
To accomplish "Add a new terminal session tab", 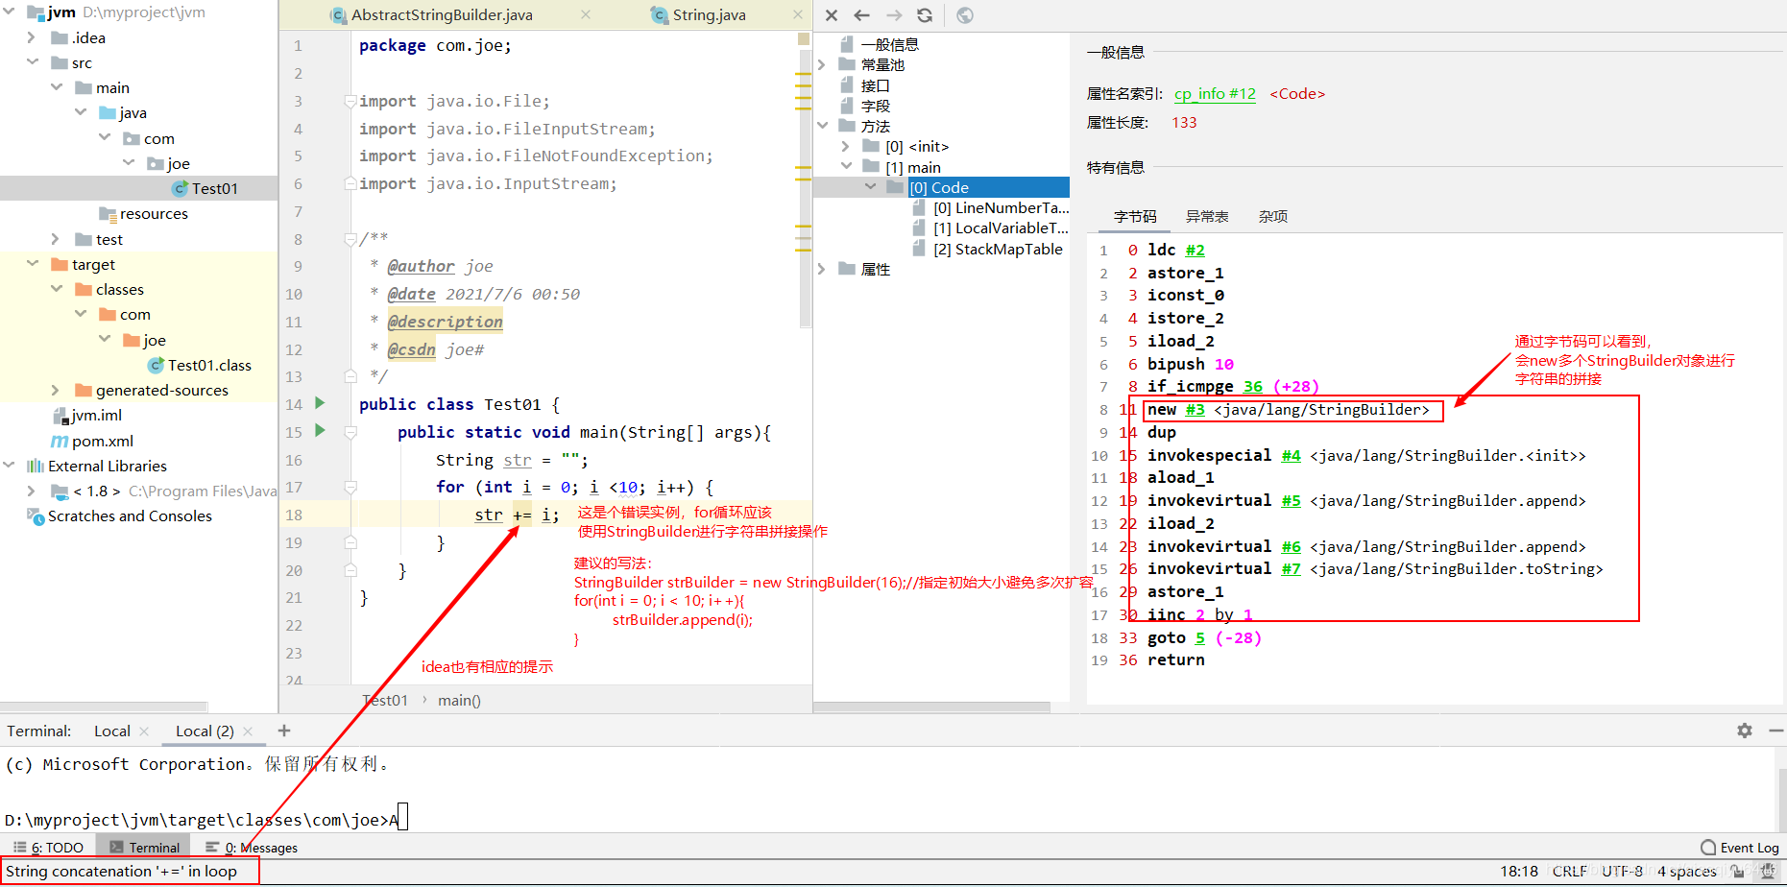I will (x=284, y=731).
